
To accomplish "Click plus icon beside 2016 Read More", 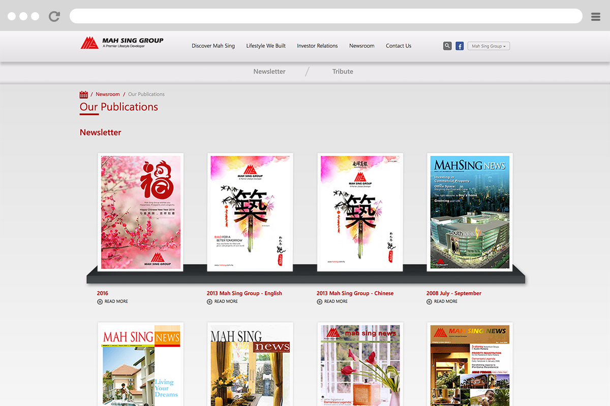I will pyautogui.click(x=100, y=301).
